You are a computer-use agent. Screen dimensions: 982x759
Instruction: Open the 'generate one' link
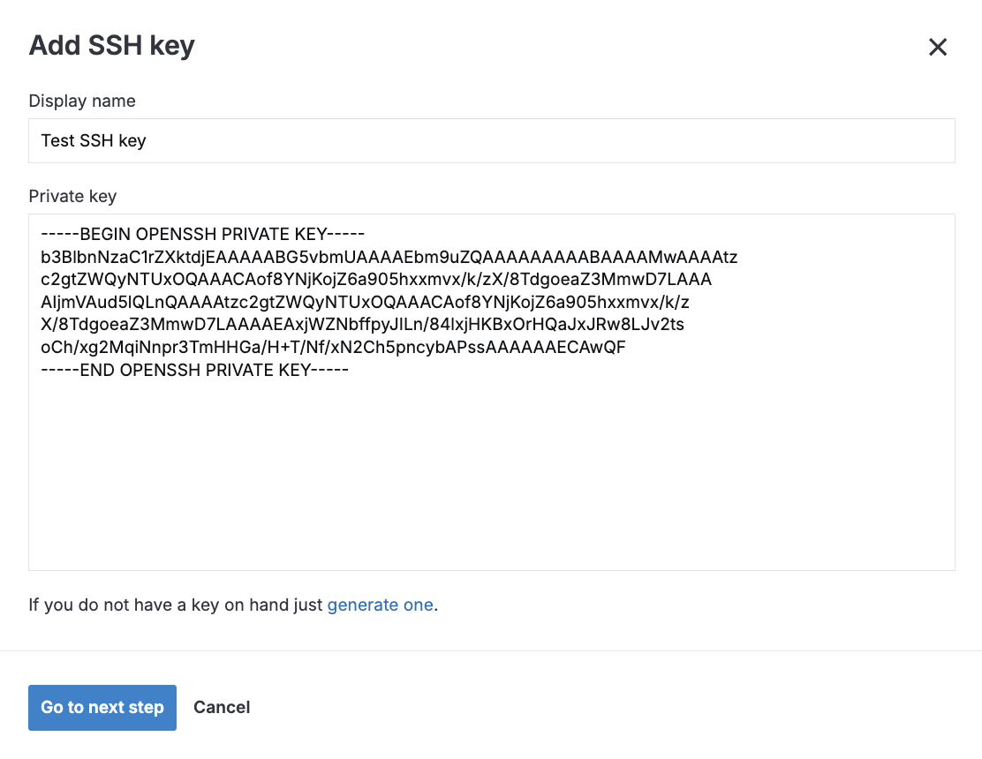[x=380, y=605]
